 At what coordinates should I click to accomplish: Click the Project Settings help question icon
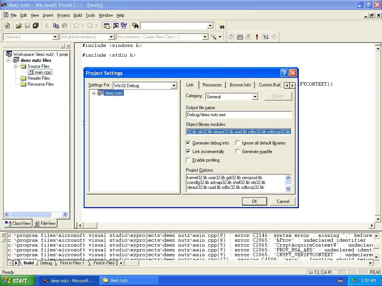click(x=284, y=73)
